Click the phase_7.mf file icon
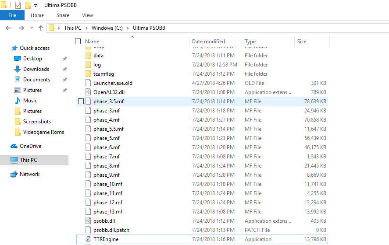Screen dimensions: 389x245 point(88,156)
